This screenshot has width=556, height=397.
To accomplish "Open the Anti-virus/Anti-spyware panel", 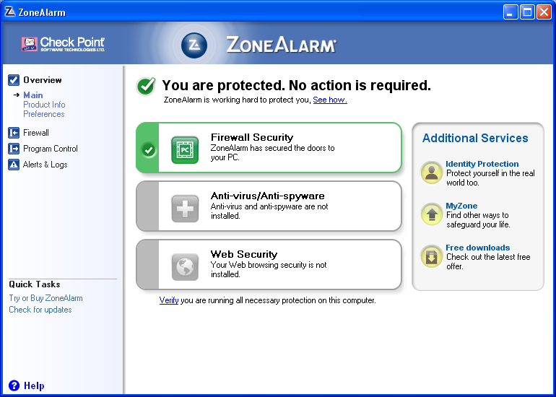I will pos(269,206).
